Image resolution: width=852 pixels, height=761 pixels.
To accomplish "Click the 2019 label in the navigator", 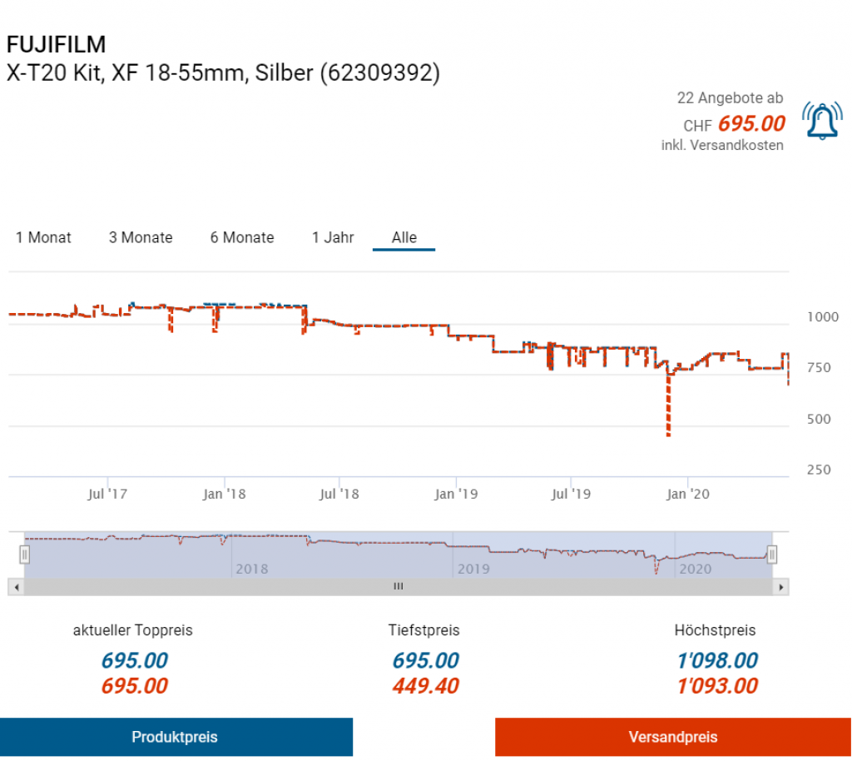I will (473, 570).
